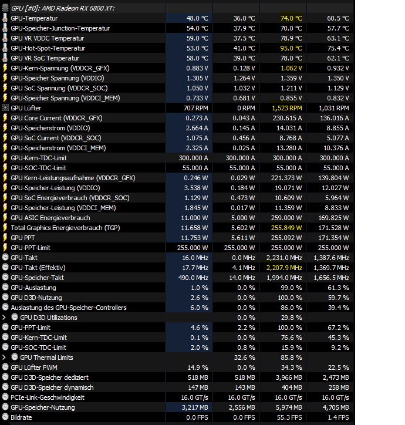The image size is (405, 425).
Task: Expand the GPU D3D Utilizations group
Action: pos(4,318)
